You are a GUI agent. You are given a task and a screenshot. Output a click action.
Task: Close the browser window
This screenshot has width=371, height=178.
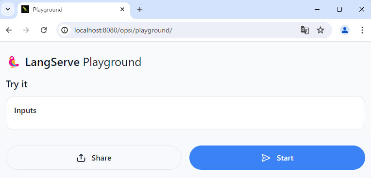(362, 9)
